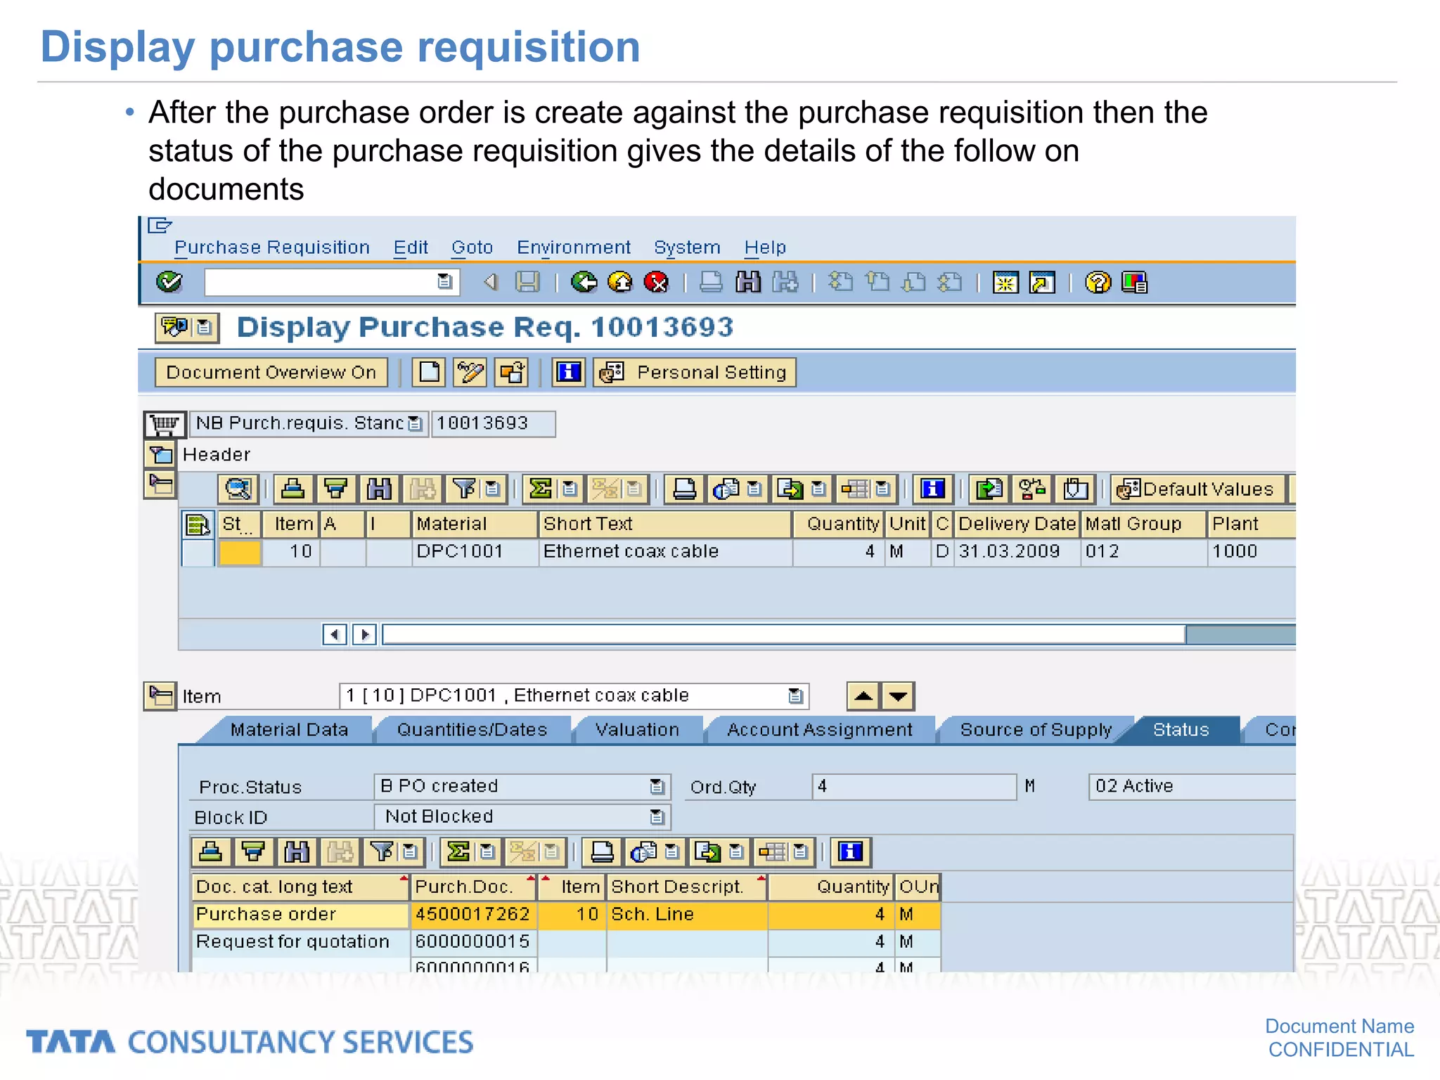
Task: Click the blue info icon in the Status tab toolbar
Action: pyautogui.click(x=850, y=852)
